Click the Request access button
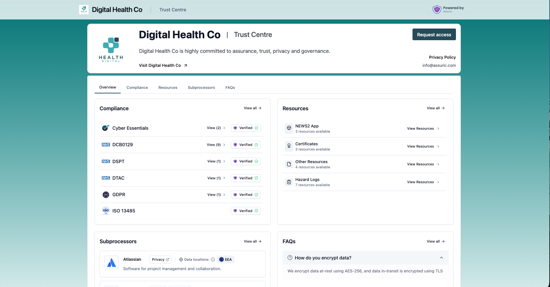 [434, 34]
